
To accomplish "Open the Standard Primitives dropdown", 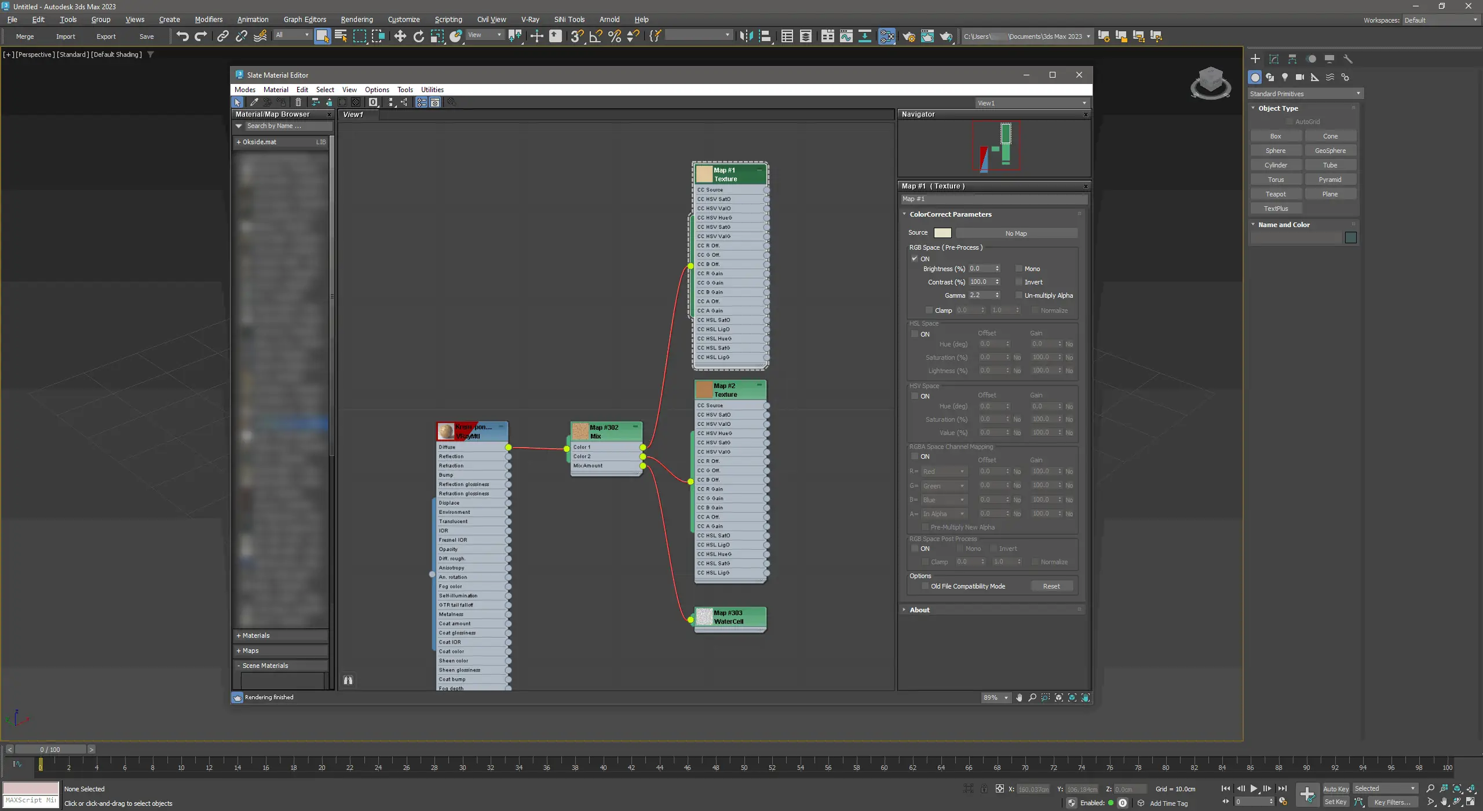I will click(x=1305, y=94).
